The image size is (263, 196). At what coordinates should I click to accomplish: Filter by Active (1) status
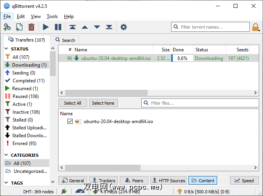pyautogui.click(x=27, y=104)
